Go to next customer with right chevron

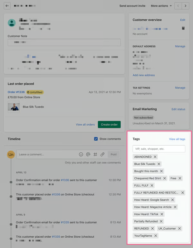click(x=185, y=6)
